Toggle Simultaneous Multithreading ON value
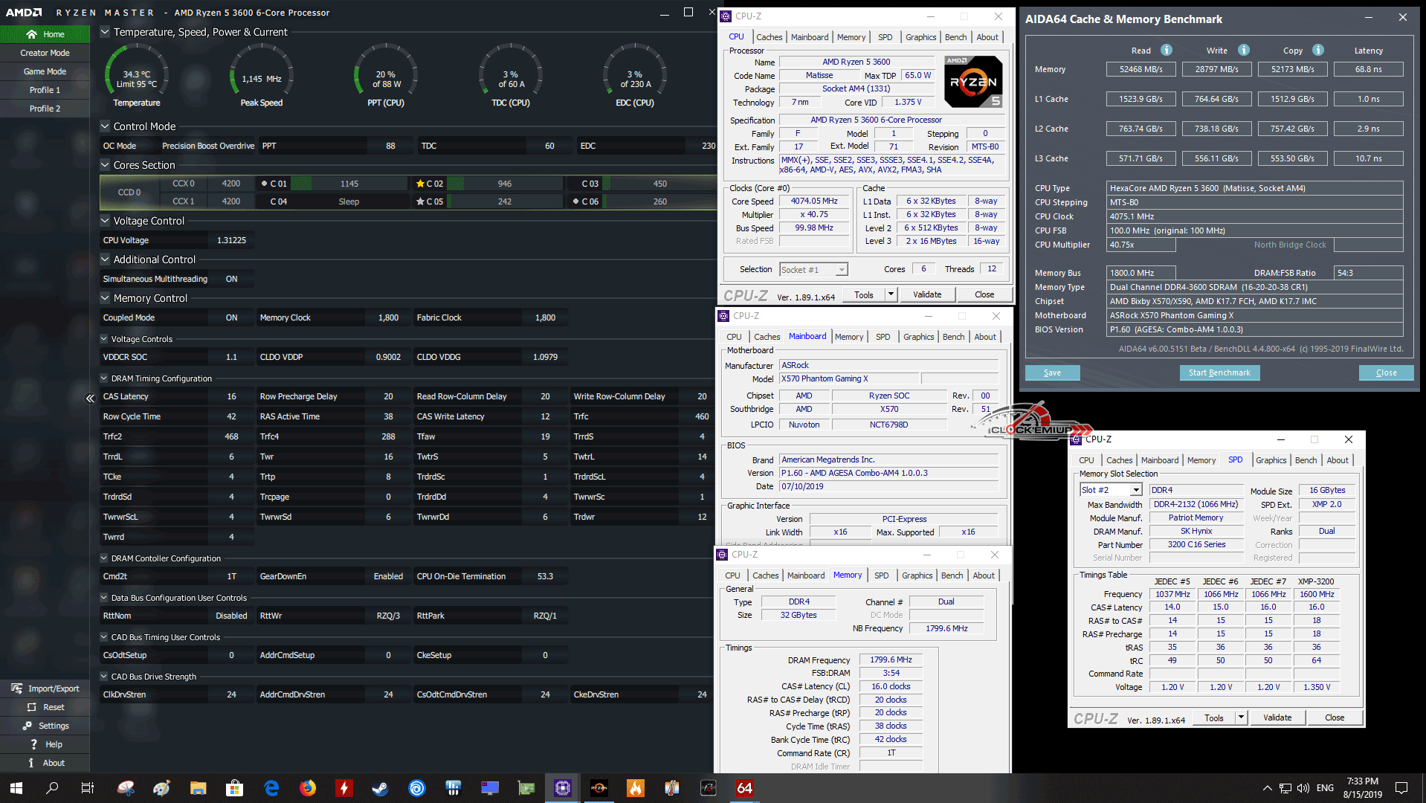1426x803 pixels. [x=231, y=279]
